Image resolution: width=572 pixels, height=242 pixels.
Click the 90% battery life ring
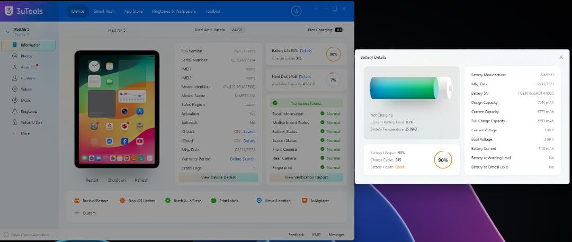point(334,54)
